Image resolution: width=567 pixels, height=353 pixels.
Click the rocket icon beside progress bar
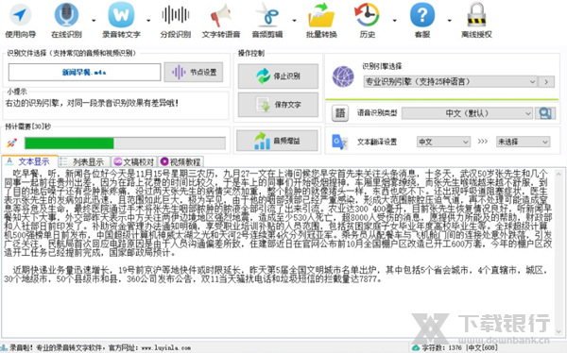point(12,143)
